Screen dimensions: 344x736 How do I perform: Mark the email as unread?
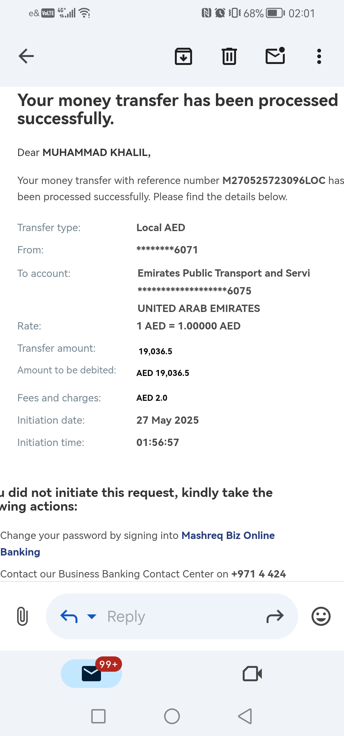(x=275, y=56)
